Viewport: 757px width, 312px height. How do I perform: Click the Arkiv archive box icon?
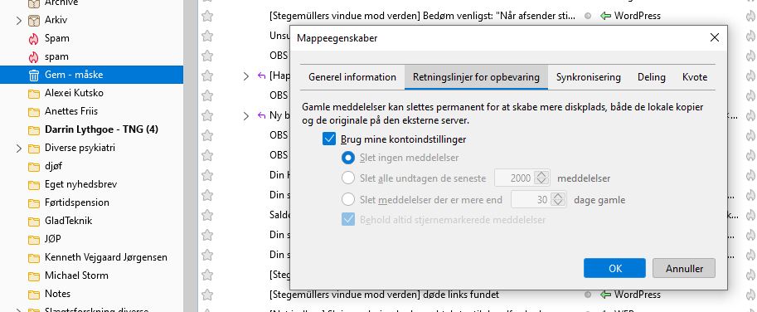(33, 20)
